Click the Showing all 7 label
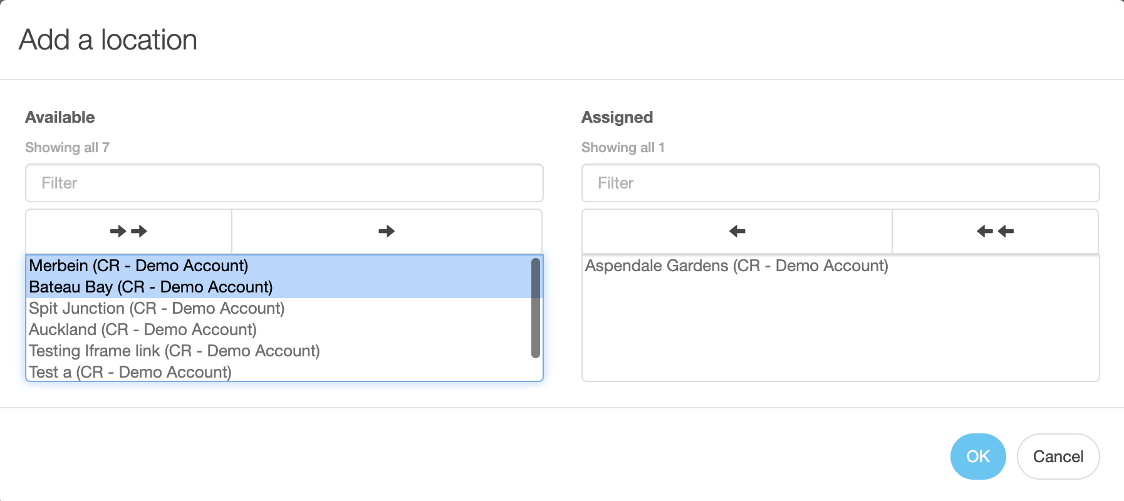This screenshot has width=1124, height=501. tap(67, 147)
